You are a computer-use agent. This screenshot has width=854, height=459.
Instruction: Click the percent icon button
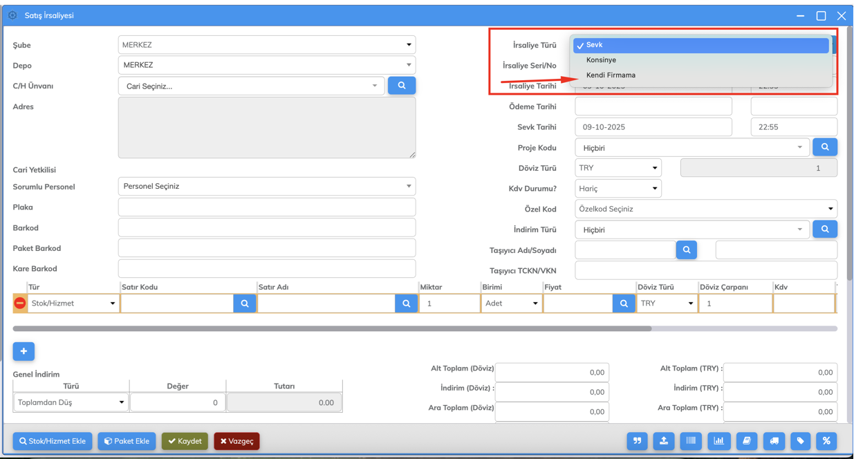point(826,441)
